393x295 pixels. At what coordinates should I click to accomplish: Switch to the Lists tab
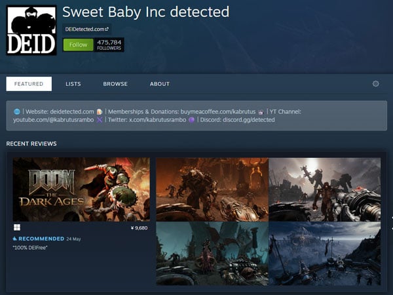click(73, 84)
